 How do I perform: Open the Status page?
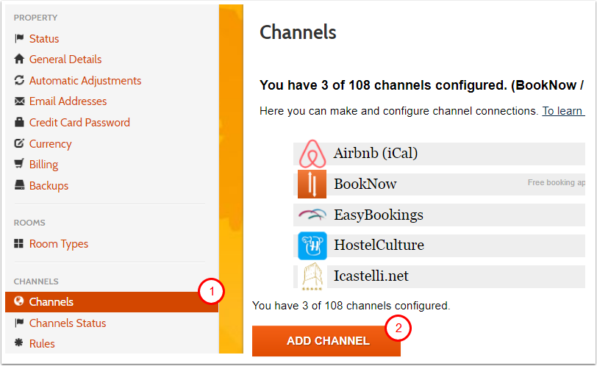(x=44, y=39)
